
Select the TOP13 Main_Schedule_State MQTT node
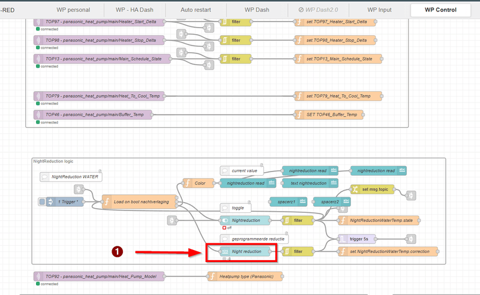(102, 59)
